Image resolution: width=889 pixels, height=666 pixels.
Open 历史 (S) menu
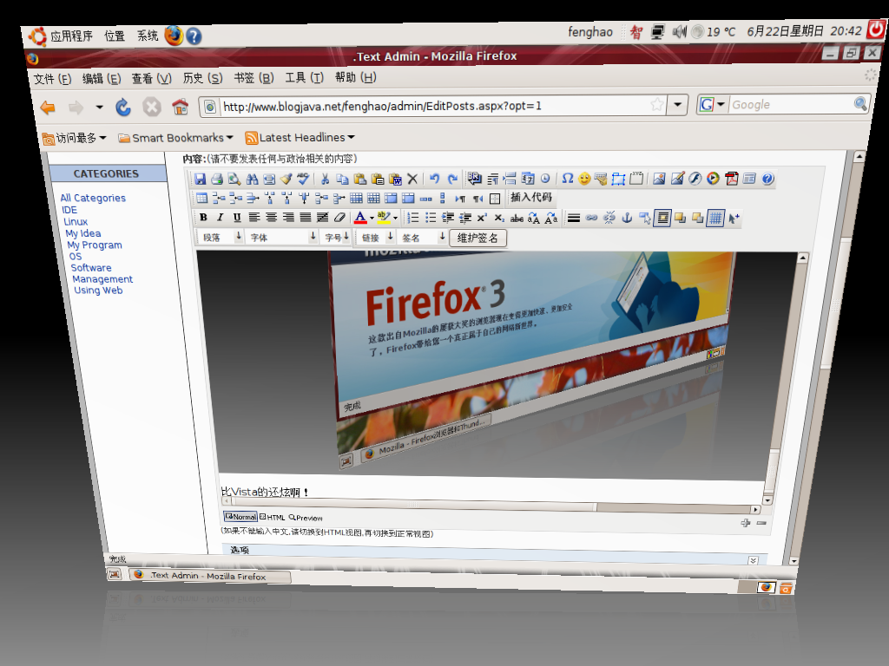pyautogui.click(x=202, y=78)
